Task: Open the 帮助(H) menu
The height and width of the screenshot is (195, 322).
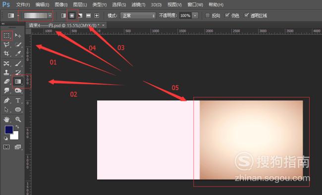Action: 216,4
